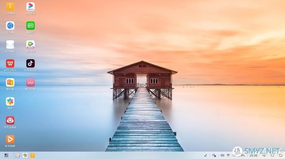Open the orange Notes desktop icon
This screenshot has width=285, height=159.
10,83
